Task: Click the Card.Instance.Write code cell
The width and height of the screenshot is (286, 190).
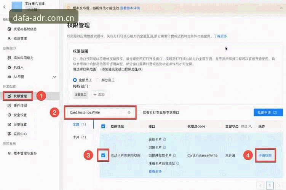Action: [x=202, y=155]
